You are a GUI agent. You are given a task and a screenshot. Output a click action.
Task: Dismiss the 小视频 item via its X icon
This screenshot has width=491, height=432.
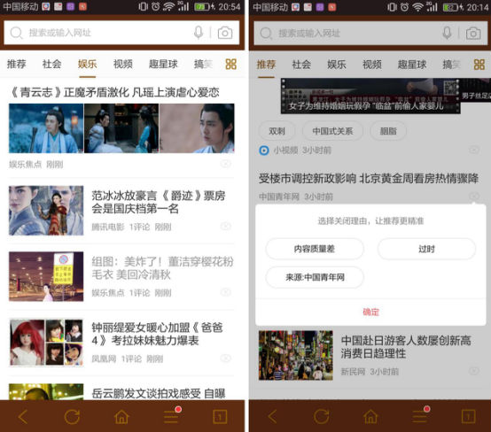click(x=474, y=150)
